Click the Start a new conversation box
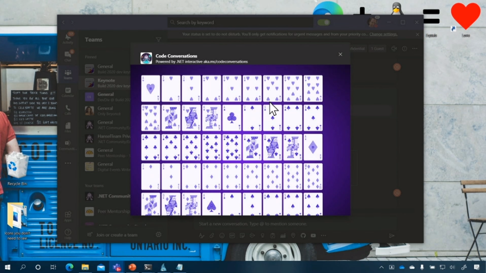This screenshot has height=273, width=486. coord(296,224)
